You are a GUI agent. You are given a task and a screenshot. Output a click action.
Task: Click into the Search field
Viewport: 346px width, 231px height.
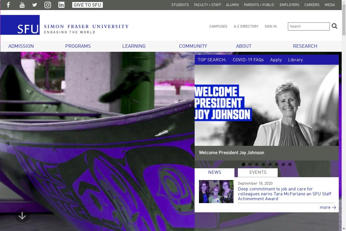coord(309,26)
